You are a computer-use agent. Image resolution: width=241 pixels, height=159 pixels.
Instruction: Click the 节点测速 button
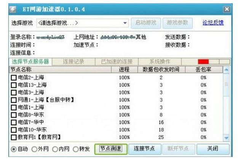click(x=111, y=149)
